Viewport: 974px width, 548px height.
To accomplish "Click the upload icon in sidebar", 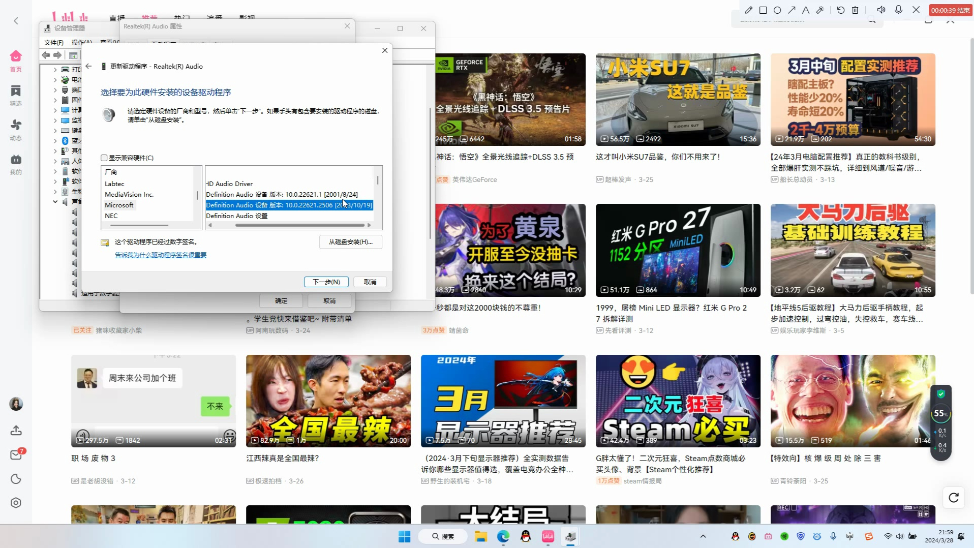I will [16, 431].
